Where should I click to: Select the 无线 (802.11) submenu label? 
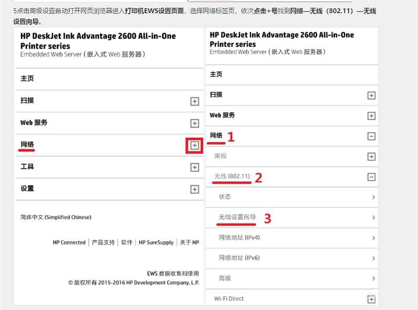232,176
